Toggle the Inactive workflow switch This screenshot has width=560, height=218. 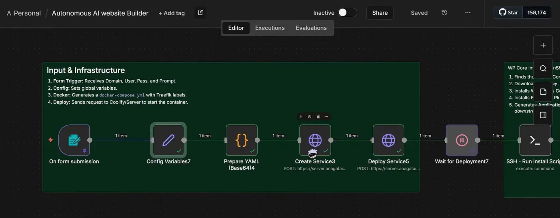coord(347,13)
